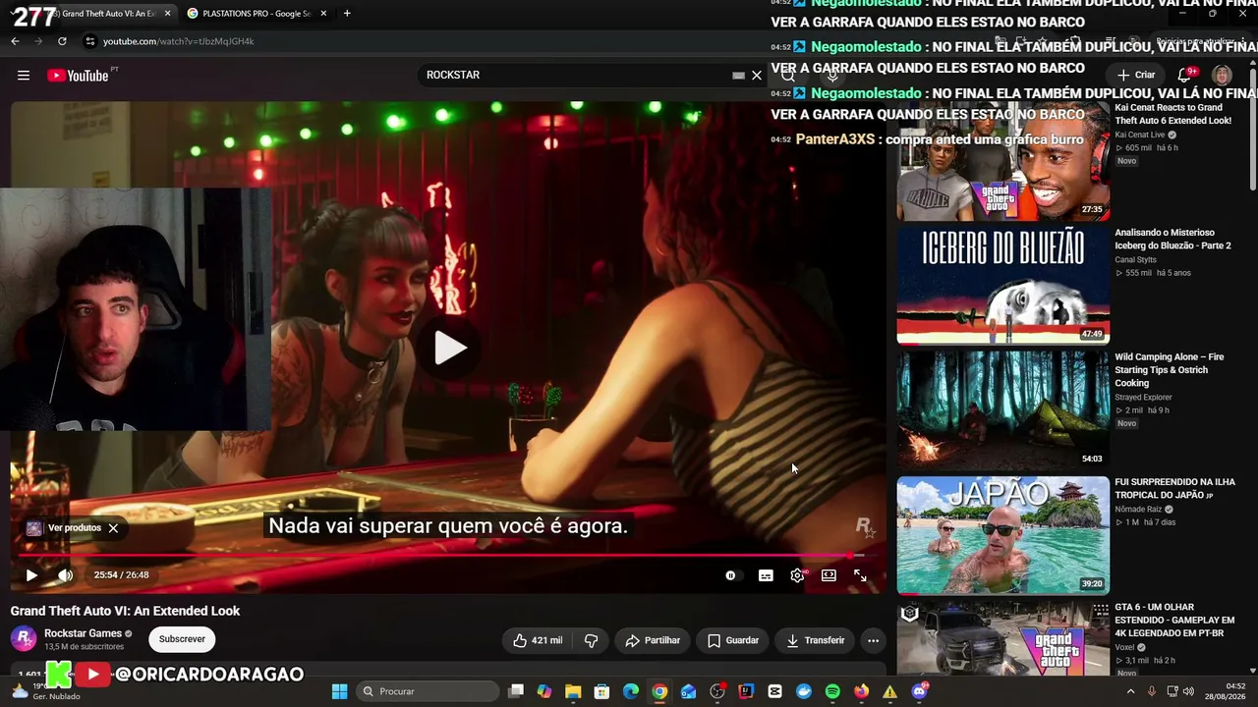This screenshot has height=707, width=1258.
Task: Open Rockstar Games channel avatar
Action: pos(24,639)
